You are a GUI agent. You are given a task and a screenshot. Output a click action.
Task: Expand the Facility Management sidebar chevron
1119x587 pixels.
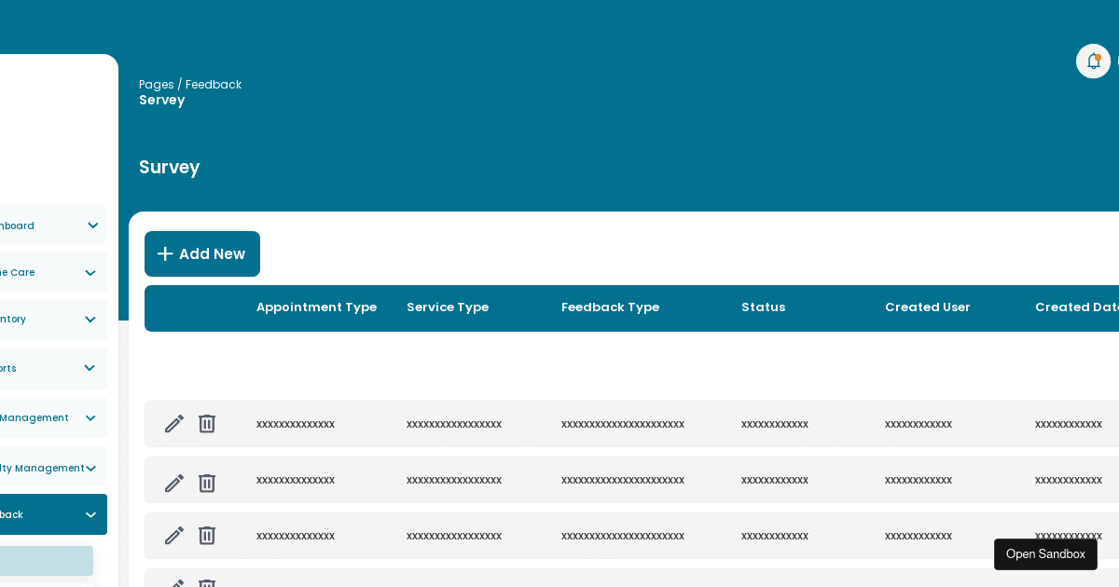(x=90, y=469)
